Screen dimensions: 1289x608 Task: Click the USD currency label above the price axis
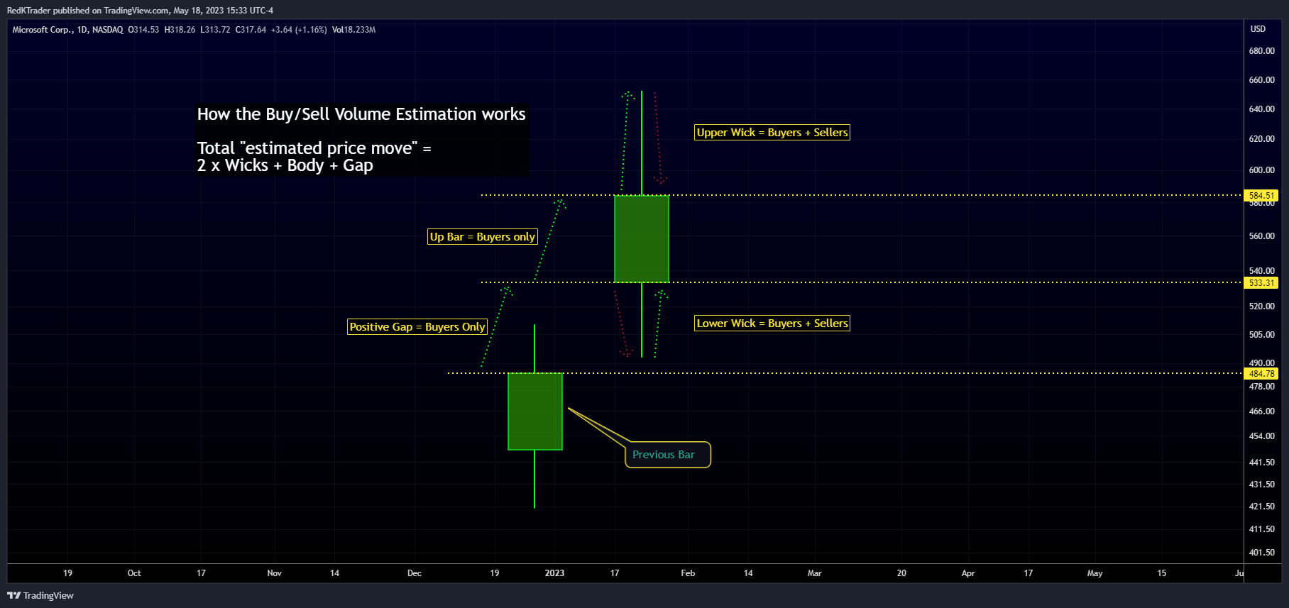click(1258, 29)
